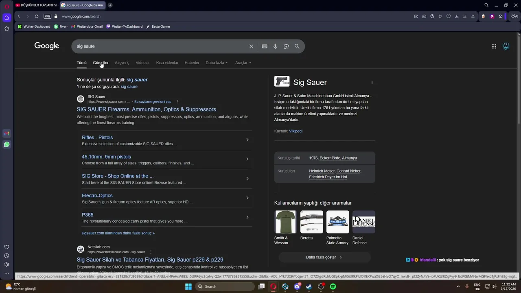This screenshot has height=293, width=521.
Task: Open the Daniel Defense thumbnail
Action: pyautogui.click(x=364, y=222)
